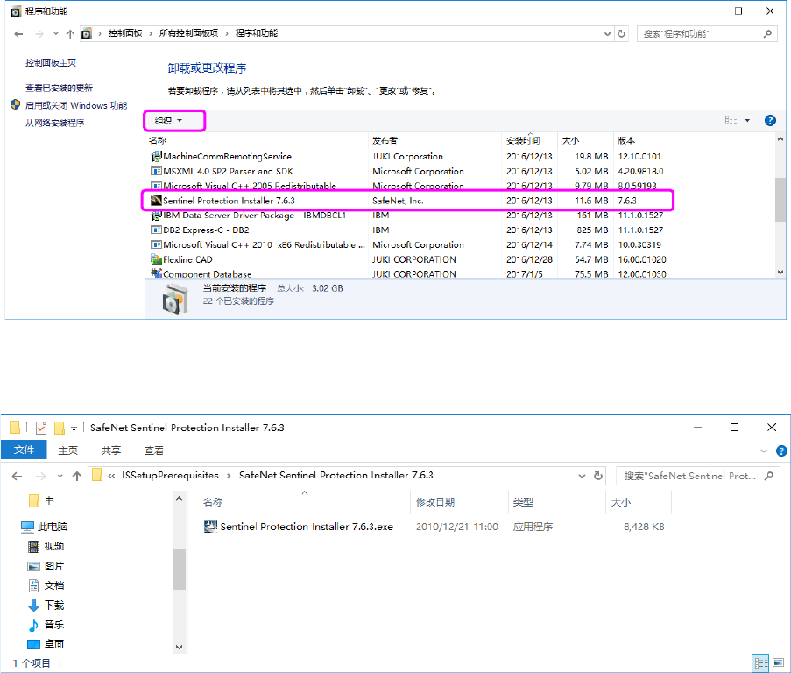Select 文档 in navigation pane
This screenshot has height=673, width=791.
click(46, 585)
